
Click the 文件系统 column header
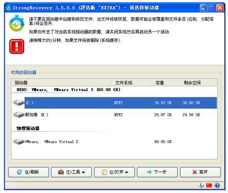point(132,83)
